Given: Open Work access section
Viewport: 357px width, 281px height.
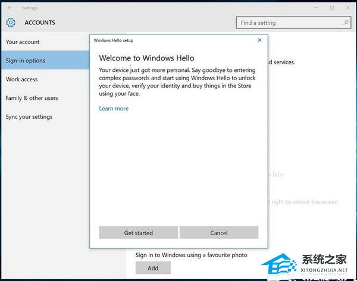Looking at the screenshot, I should tap(45, 80).
